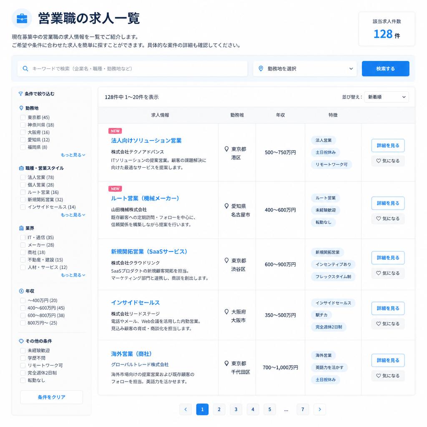Click the インセンティブあり tag
The image size is (427, 427).
[x=333, y=264]
